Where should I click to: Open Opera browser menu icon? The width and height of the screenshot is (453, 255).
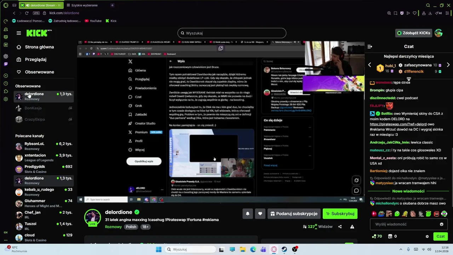click(x=6, y=5)
